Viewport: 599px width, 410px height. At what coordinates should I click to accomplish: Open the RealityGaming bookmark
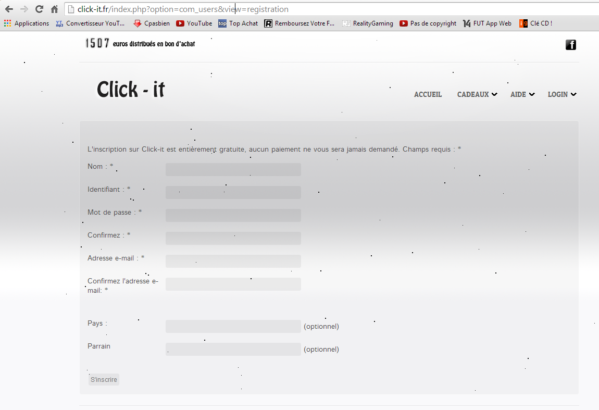pyautogui.click(x=368, y=23)
